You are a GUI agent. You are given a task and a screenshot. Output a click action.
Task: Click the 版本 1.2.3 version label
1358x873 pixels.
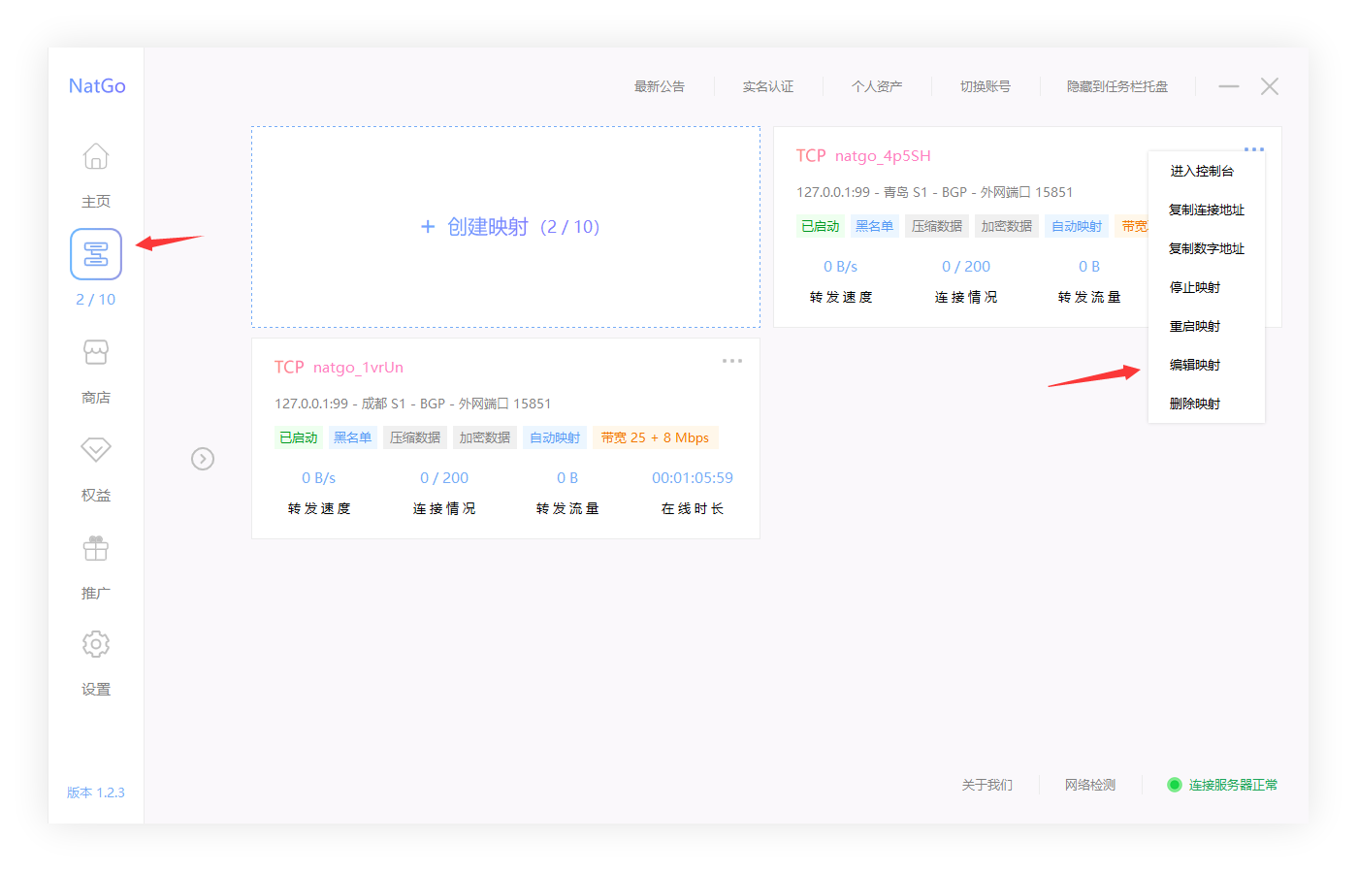(x=96, y=792)
